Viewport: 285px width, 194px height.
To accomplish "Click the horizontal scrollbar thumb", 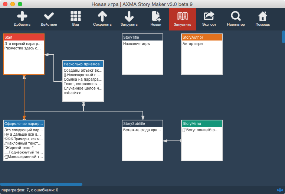I will coord(41,184).
